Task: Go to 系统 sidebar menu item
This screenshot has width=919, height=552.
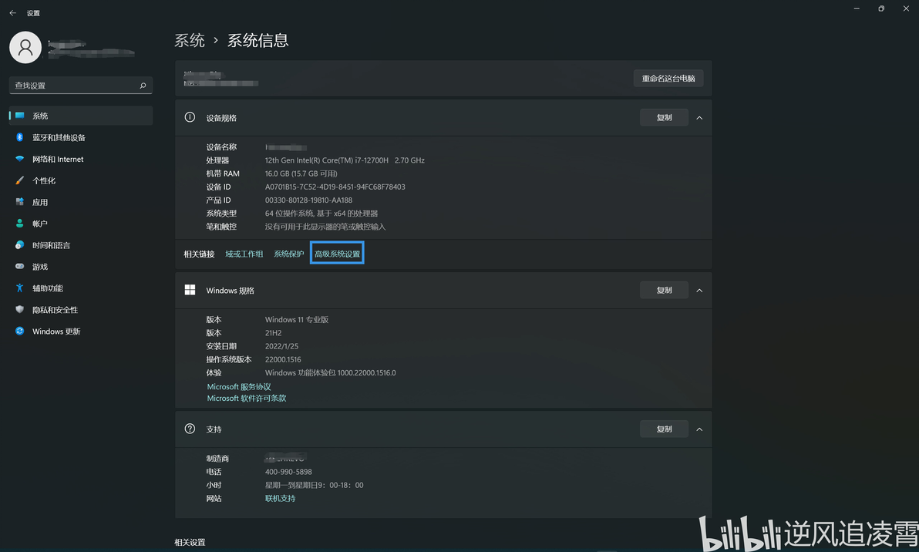Action: 81,116
